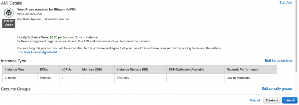Click the blue Launch button

coord(290,100)
